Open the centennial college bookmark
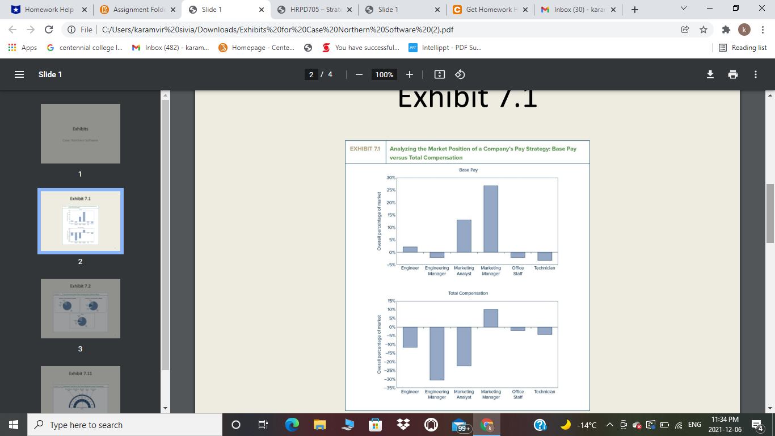Viewport: 775px width, 436px height. pyautogui.click(x=83, y=48)
